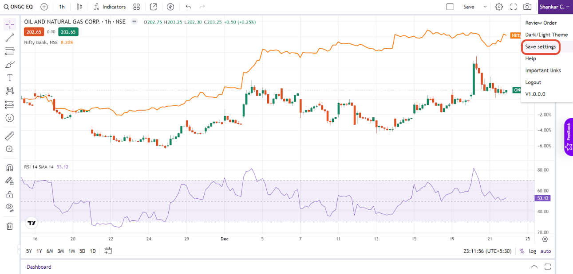Open Help from the user menu

click(x=530, y=58)
